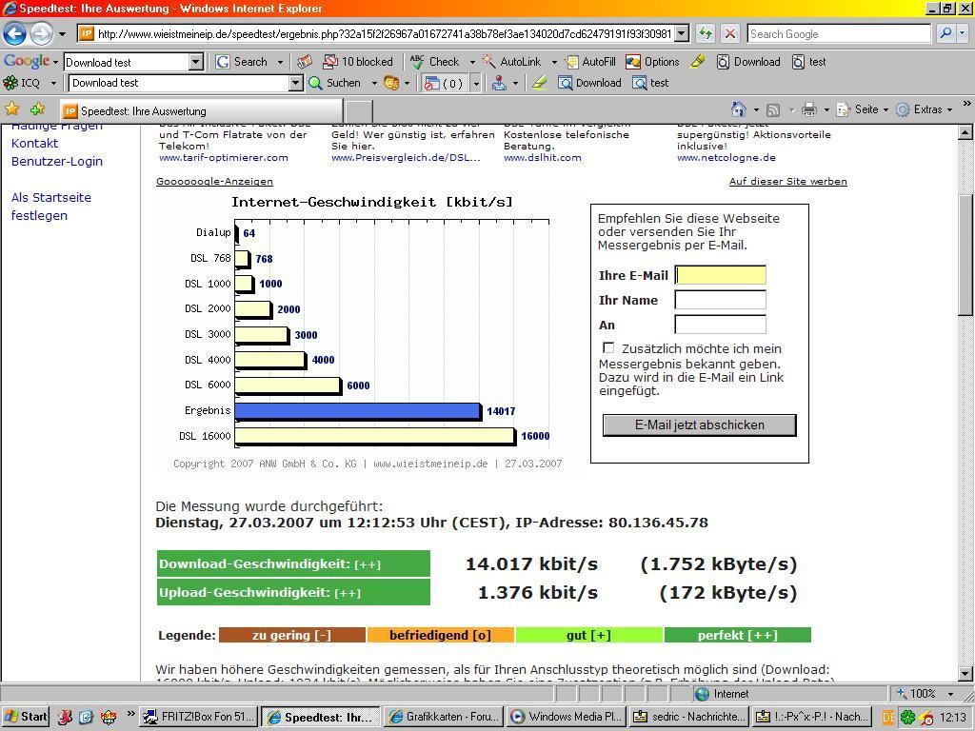975x731 pixels.
Task: Open Google toolbar Options
Action: coord(653,62)
